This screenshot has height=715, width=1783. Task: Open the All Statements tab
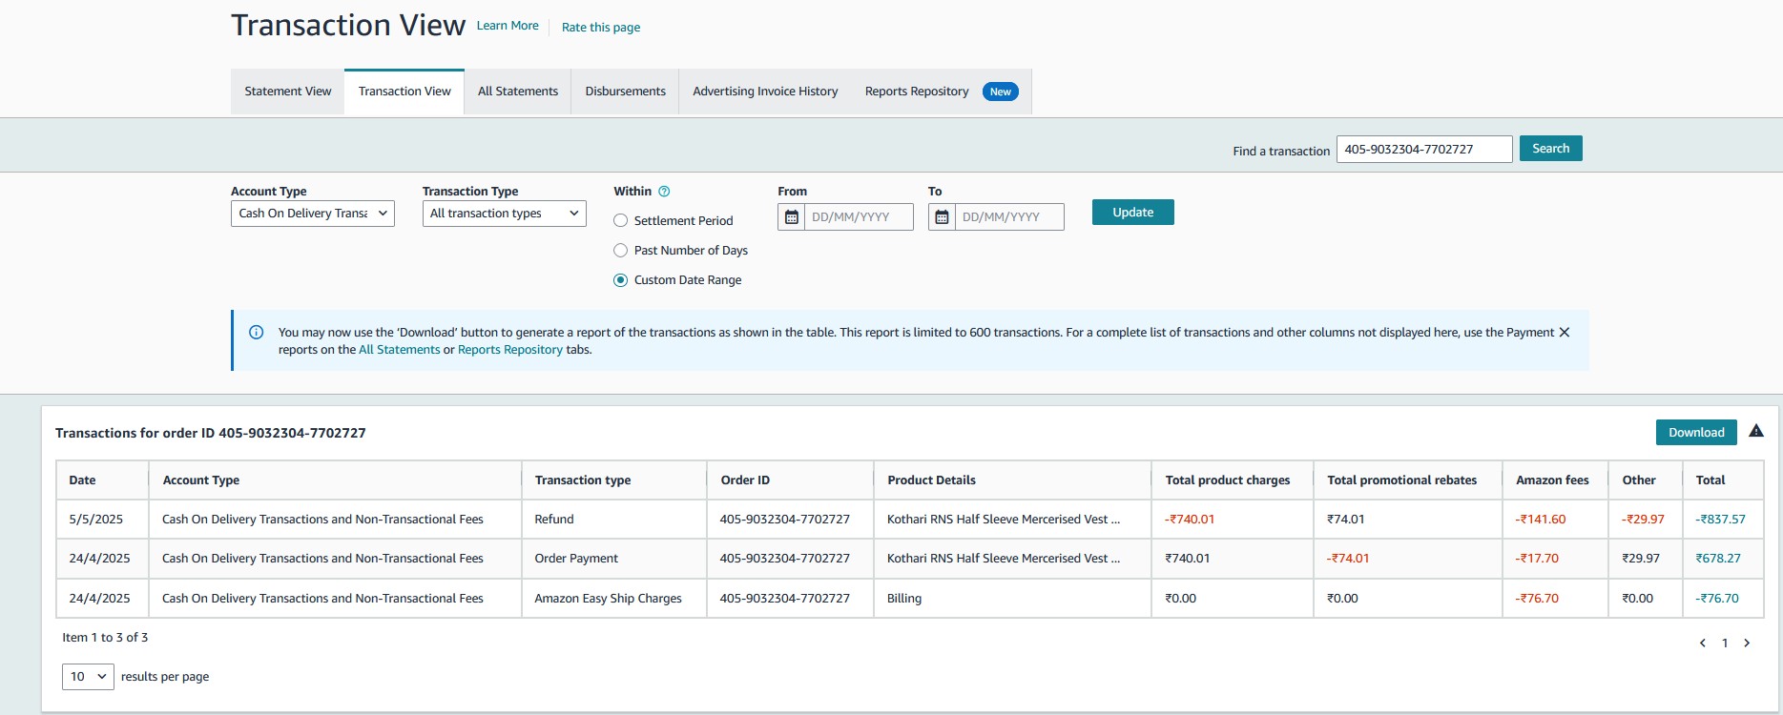pos(518,92)
